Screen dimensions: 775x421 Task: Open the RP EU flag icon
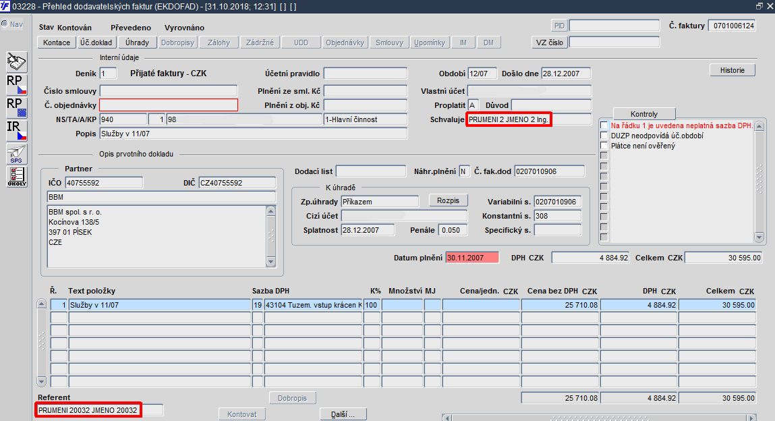pyautogui.click(x=17, y=107)
